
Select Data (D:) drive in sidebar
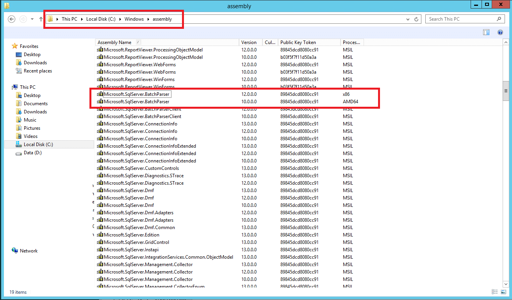click(x=32, y=153)
